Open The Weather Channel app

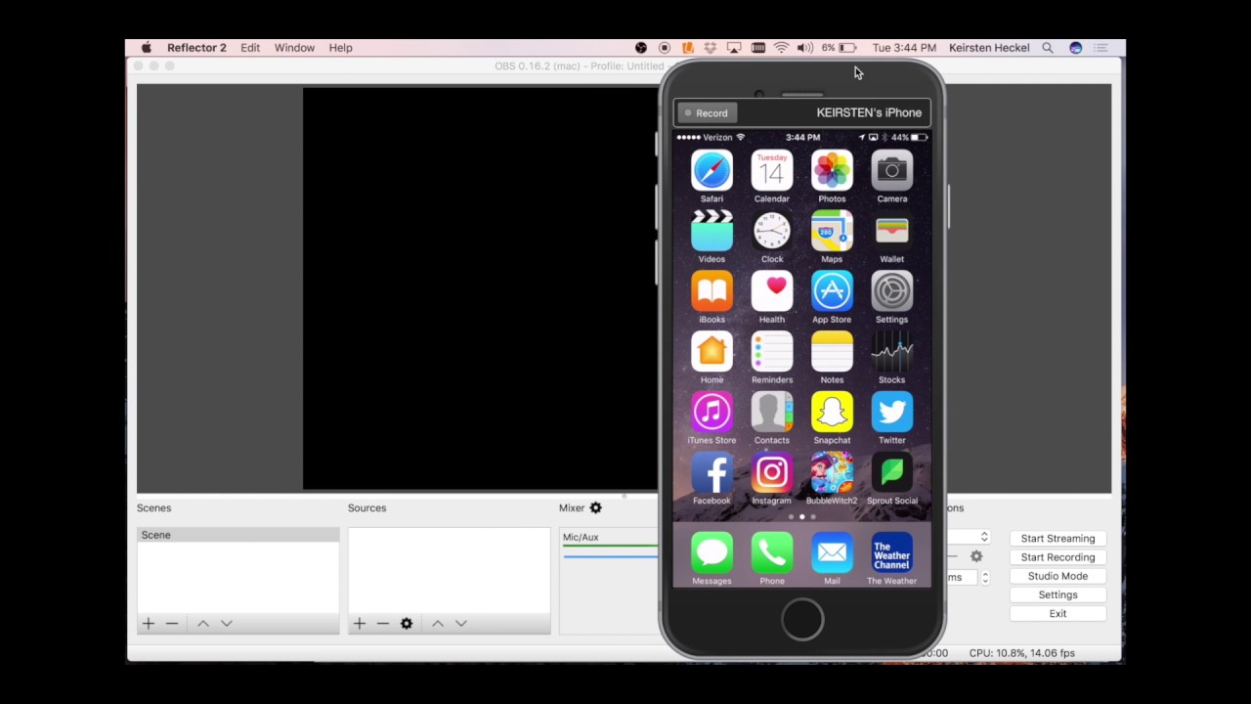(x=892, y=553)
